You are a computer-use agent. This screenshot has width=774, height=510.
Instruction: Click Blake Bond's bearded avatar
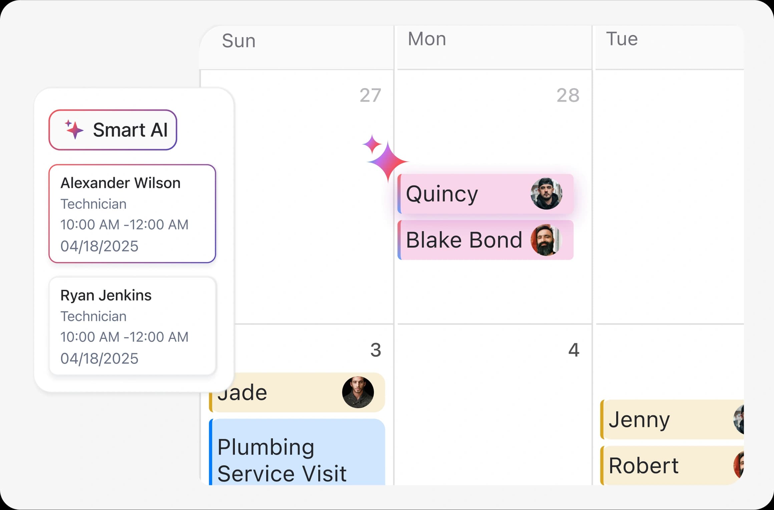546,240
